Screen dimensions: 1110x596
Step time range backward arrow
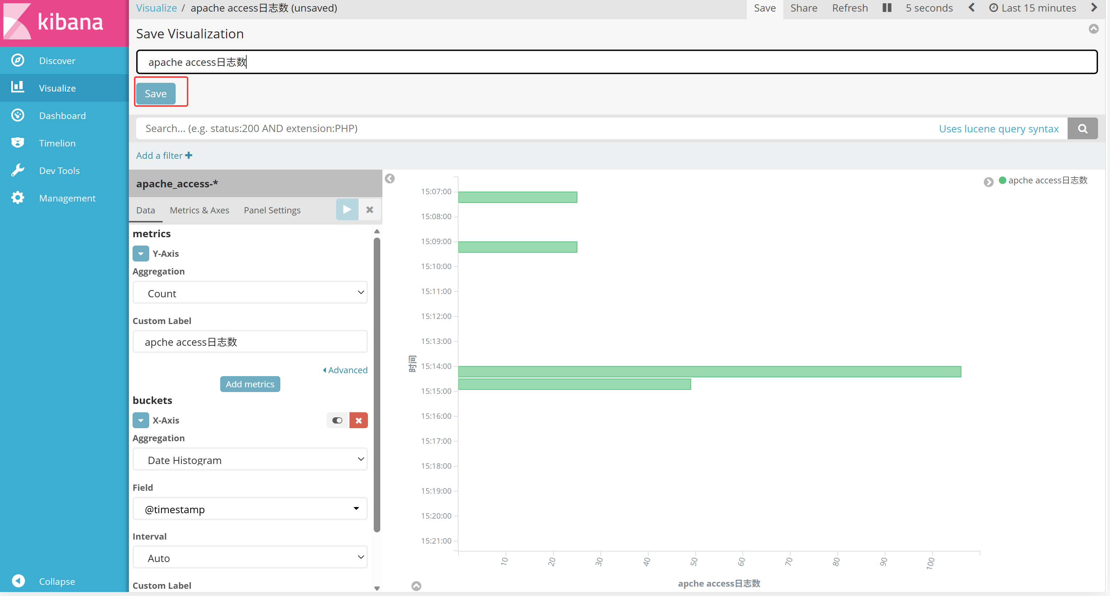click(972, 8)
